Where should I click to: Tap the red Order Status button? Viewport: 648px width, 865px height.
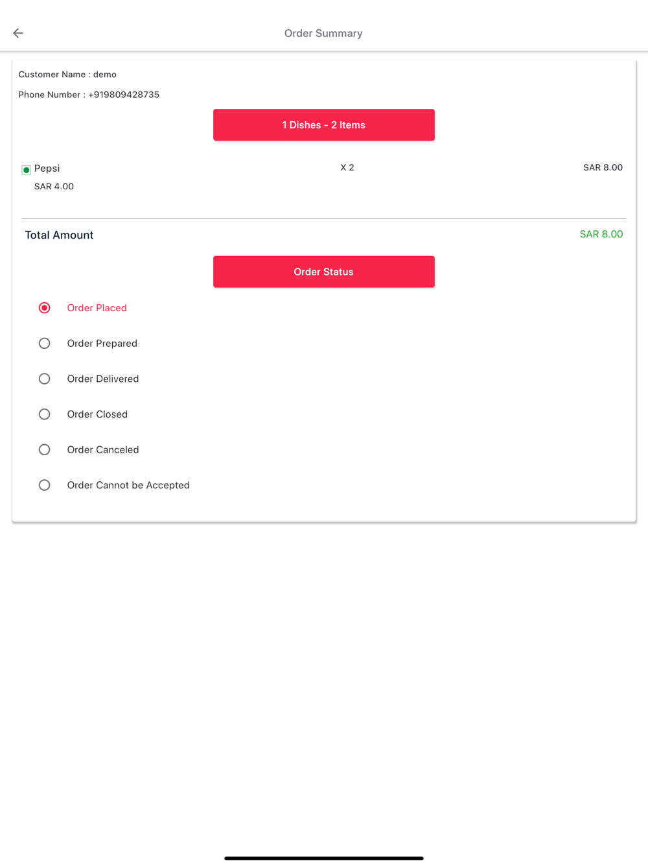[323, 272]
